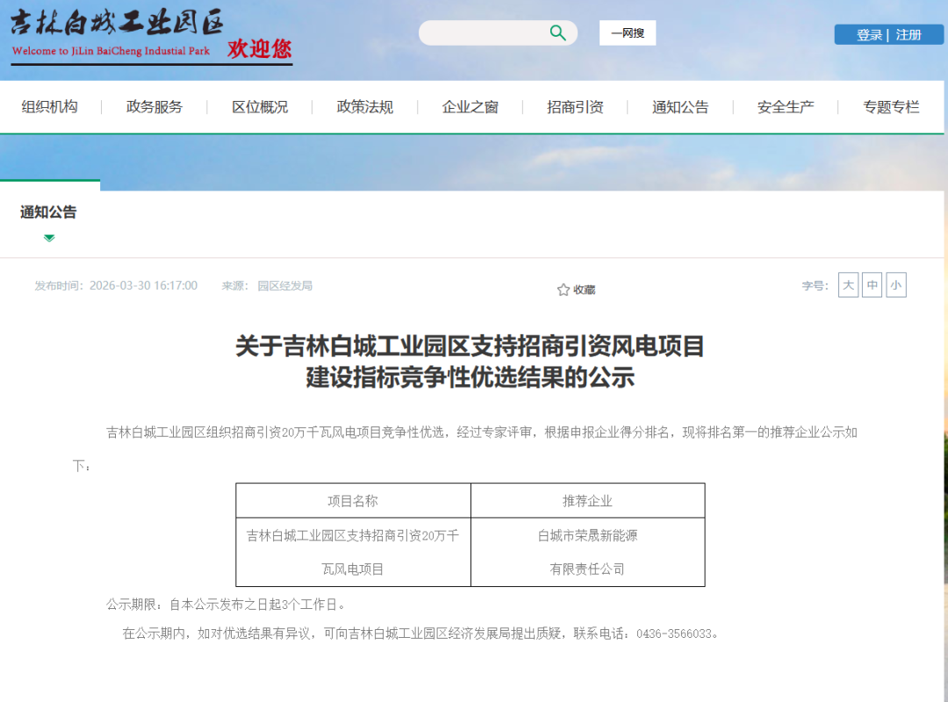Image resolution: width=948 pixels, height=702 pixels.
Task: Set font size to medium (中)
Action: [872, 285]
